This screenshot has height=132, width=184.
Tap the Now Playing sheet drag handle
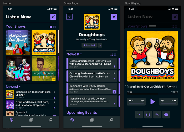coord(152,26)
